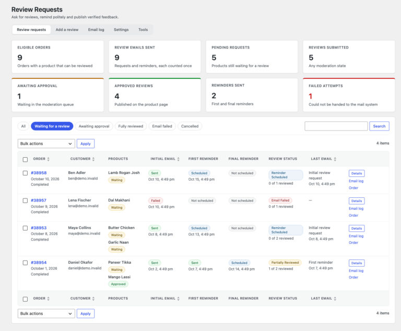Apply the top bulk action
The image size is (401, 331).
point(86,144)
